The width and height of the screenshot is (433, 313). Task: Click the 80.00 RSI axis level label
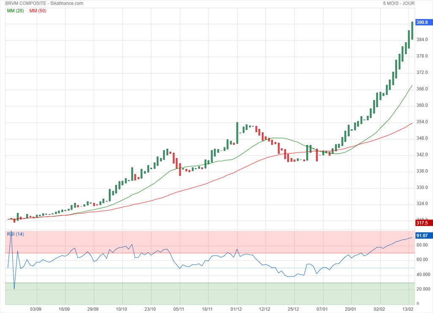pyautogui.click(x=422, y=245)
